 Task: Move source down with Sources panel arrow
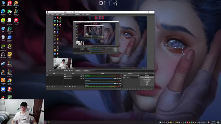coord(75,87)
